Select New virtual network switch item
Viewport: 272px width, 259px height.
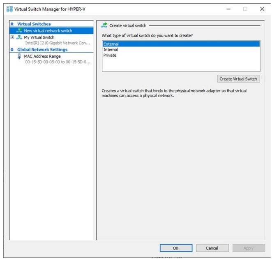(x=51, y=31)
